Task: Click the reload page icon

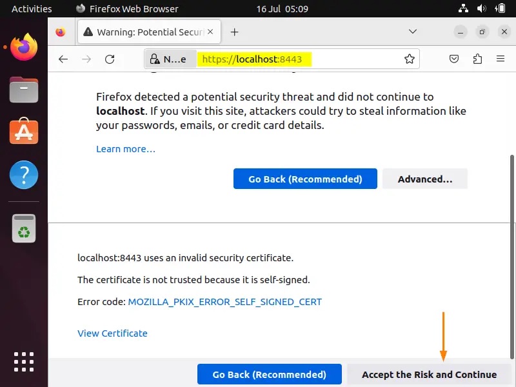Action: coord(110,59)
